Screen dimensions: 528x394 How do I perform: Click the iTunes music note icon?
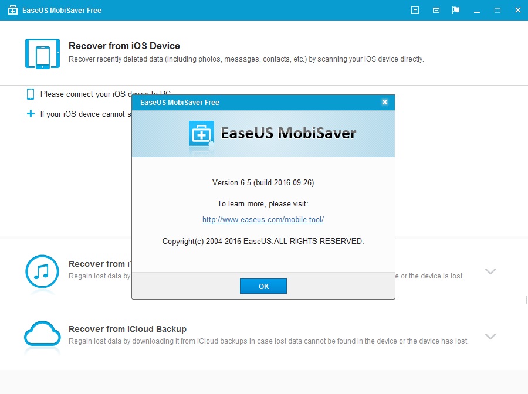pos(42,271)
